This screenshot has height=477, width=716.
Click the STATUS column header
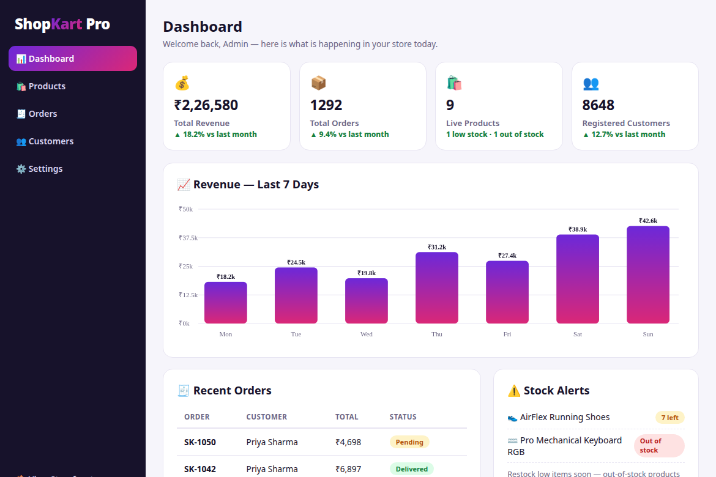coord(403,416)
